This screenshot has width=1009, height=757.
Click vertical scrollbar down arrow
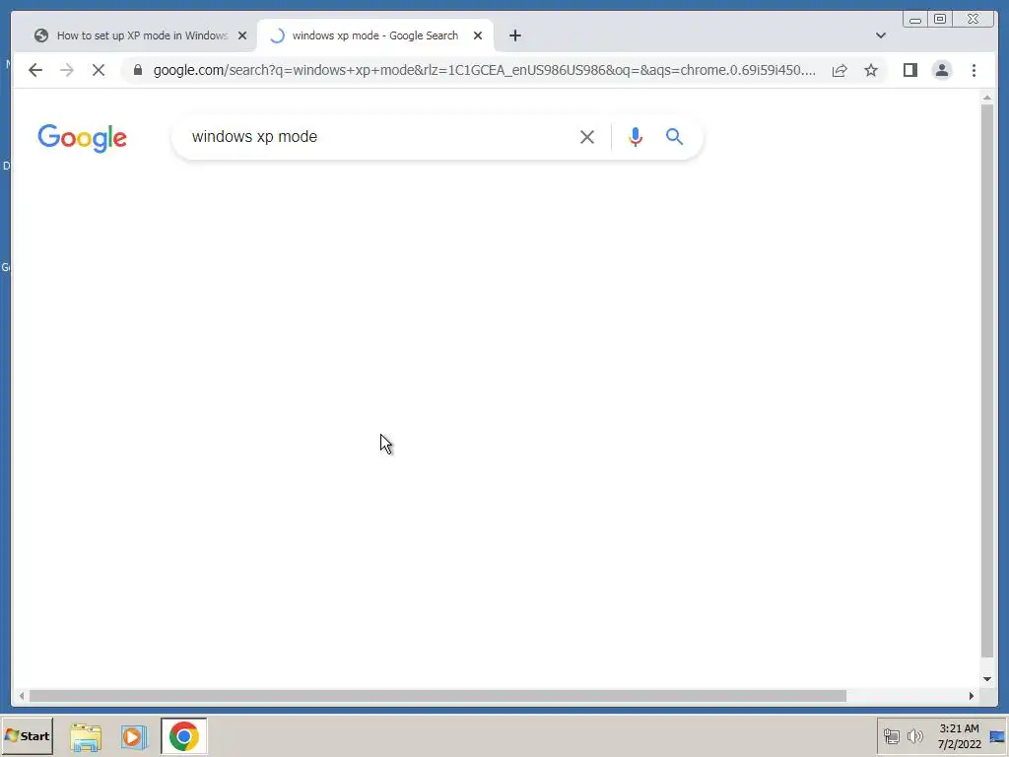[x=987, y=678]
